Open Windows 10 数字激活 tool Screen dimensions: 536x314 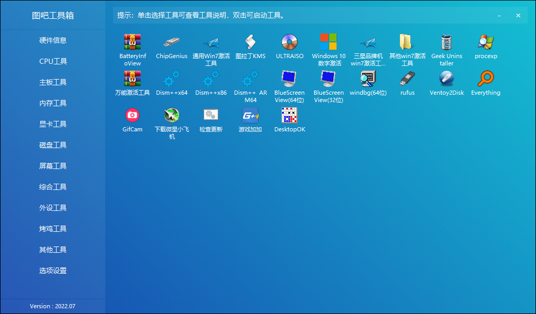point(329,42)
